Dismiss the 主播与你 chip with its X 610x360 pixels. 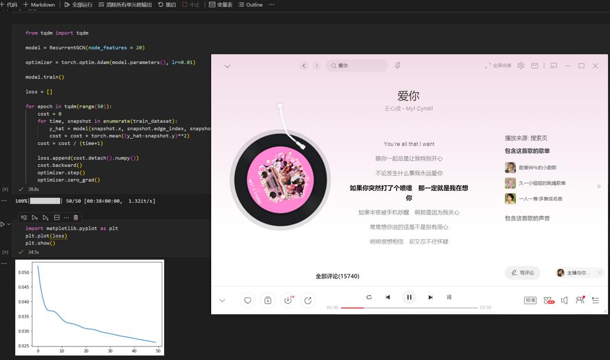coord(599,272)
